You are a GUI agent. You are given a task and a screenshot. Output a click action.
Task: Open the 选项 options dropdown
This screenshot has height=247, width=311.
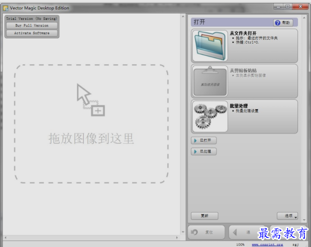(x=287, y=216)
